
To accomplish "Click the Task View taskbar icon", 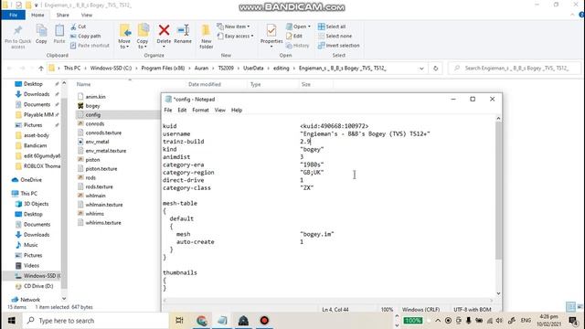I will (179, 321).
